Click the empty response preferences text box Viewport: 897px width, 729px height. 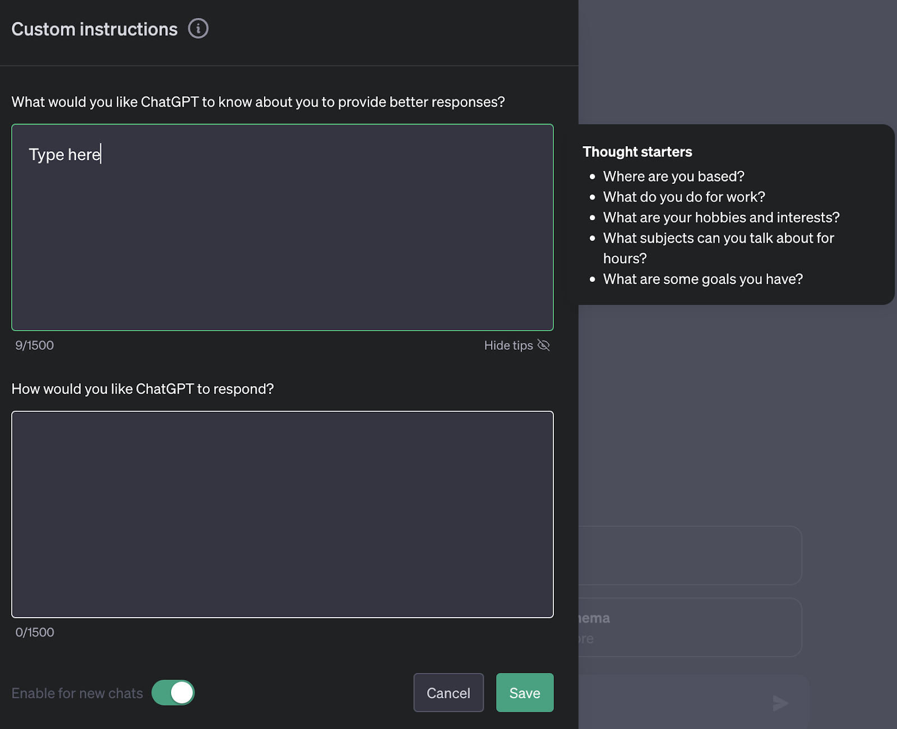(x=283, y=514)
